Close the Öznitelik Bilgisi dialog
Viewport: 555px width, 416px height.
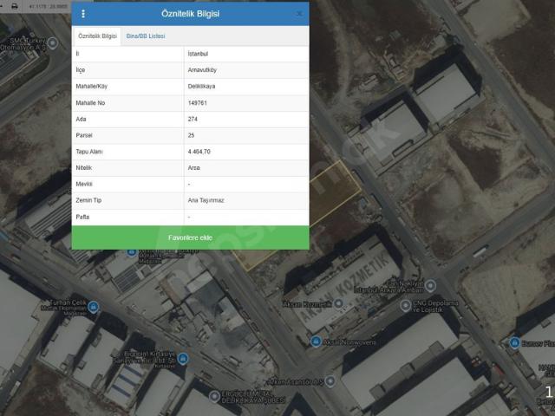299,14
